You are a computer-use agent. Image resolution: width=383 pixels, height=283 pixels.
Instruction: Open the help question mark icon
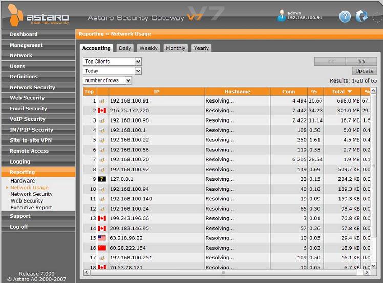tap(345, 16)
